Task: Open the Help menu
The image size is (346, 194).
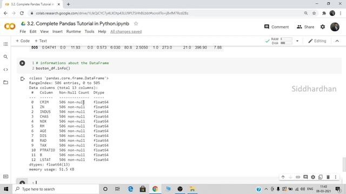Action: (x=102, y=31)
